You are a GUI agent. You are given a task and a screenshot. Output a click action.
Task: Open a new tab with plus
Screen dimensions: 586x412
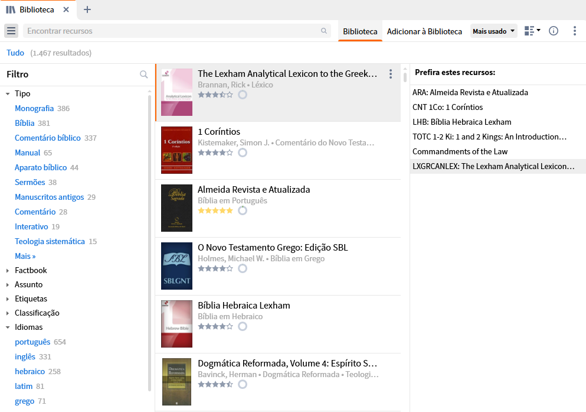[x=87, y=9]
